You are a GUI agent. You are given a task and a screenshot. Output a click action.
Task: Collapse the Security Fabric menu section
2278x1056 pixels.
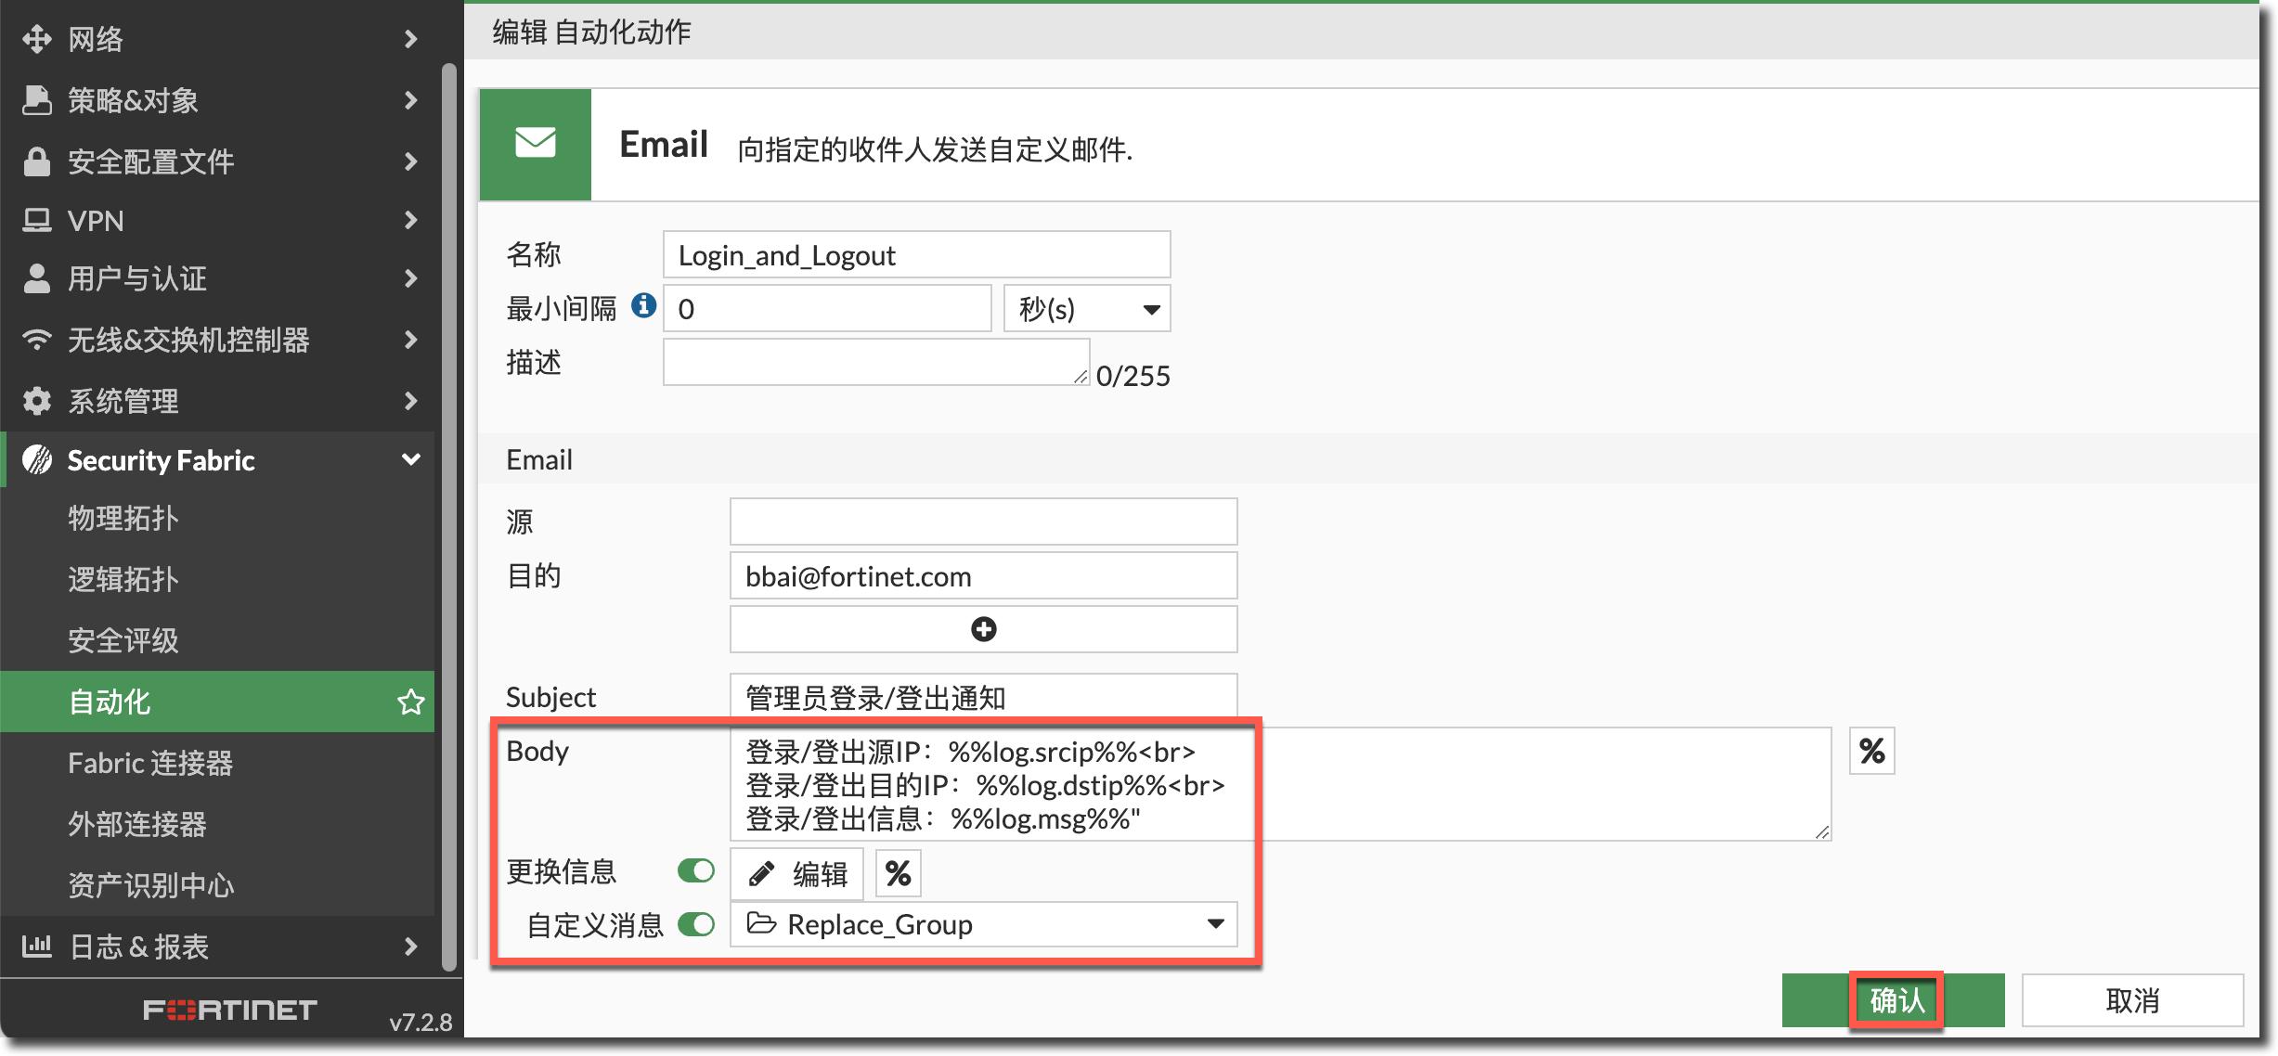410,459
